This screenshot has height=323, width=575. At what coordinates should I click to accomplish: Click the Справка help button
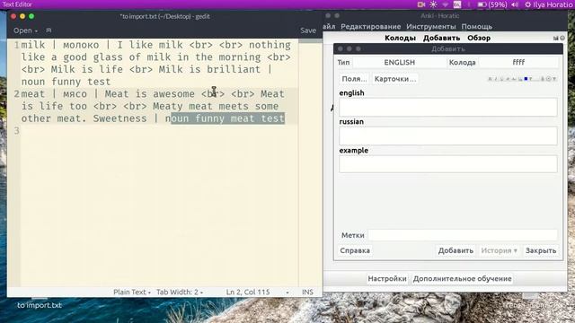pyautogui.click(x=355, y=250)
